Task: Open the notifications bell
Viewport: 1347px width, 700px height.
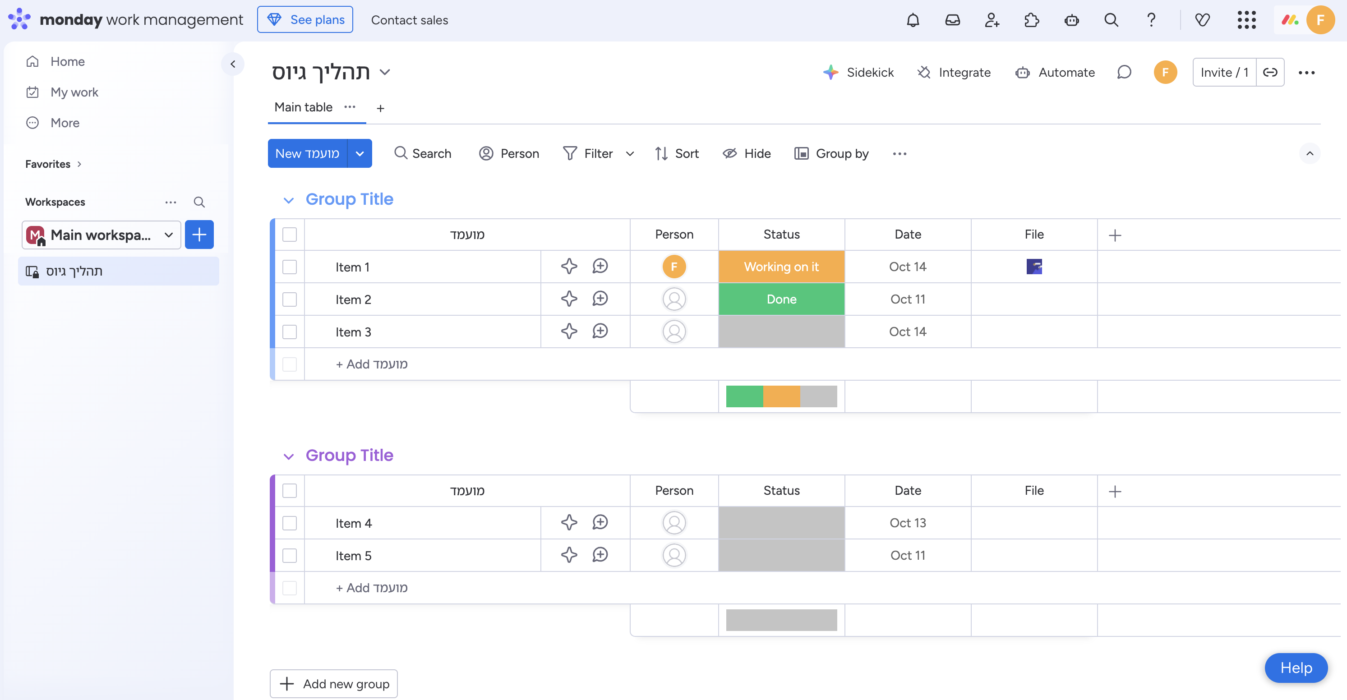Action: click(913, 20)
